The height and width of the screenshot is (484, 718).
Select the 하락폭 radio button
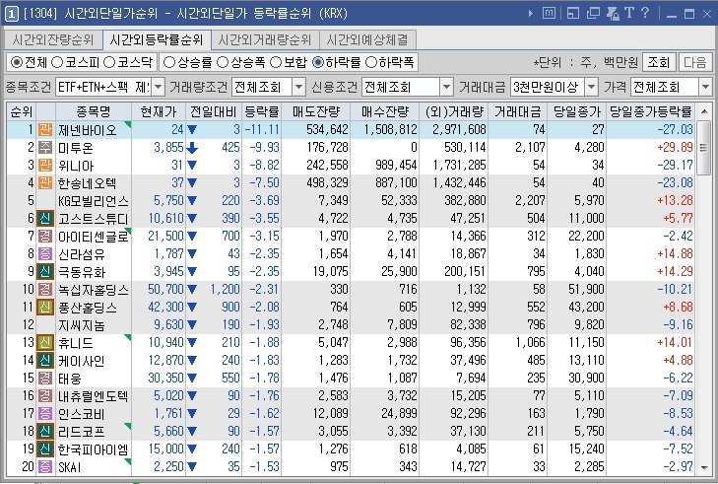371,62
